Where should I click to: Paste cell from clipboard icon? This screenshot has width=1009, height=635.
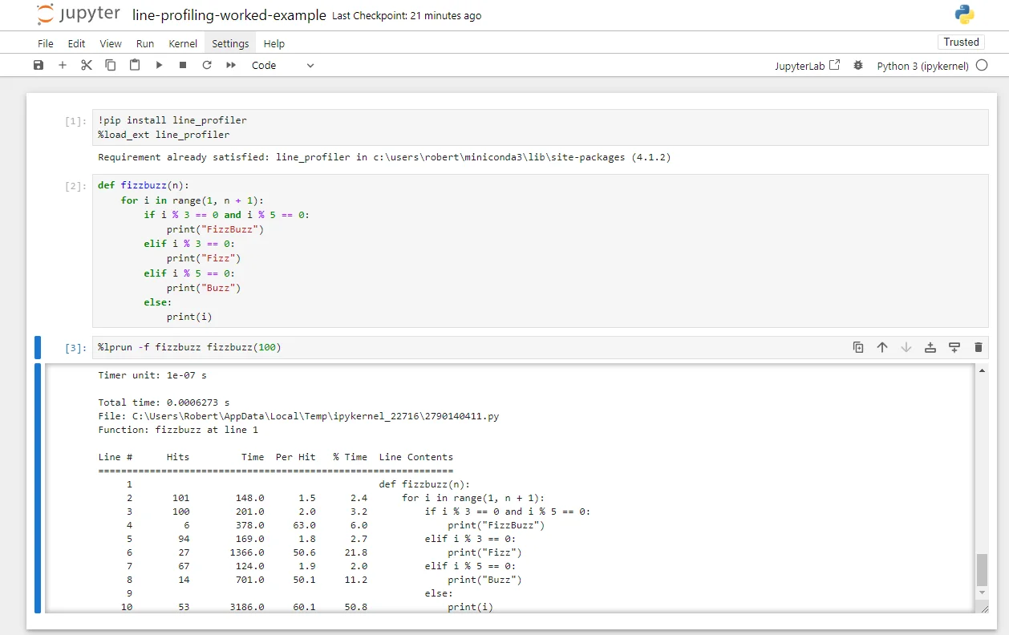[x=135, y=65]
